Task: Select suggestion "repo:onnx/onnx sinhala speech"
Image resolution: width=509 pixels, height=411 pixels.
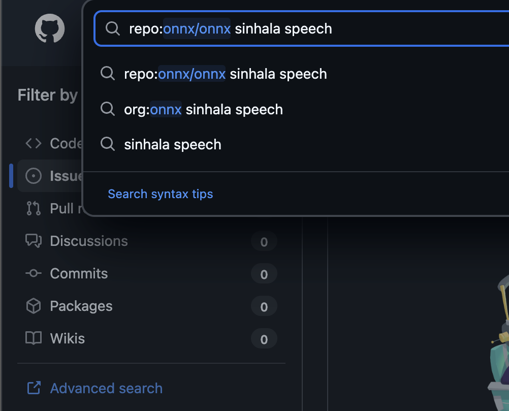Action: click(x=225, y=74)
